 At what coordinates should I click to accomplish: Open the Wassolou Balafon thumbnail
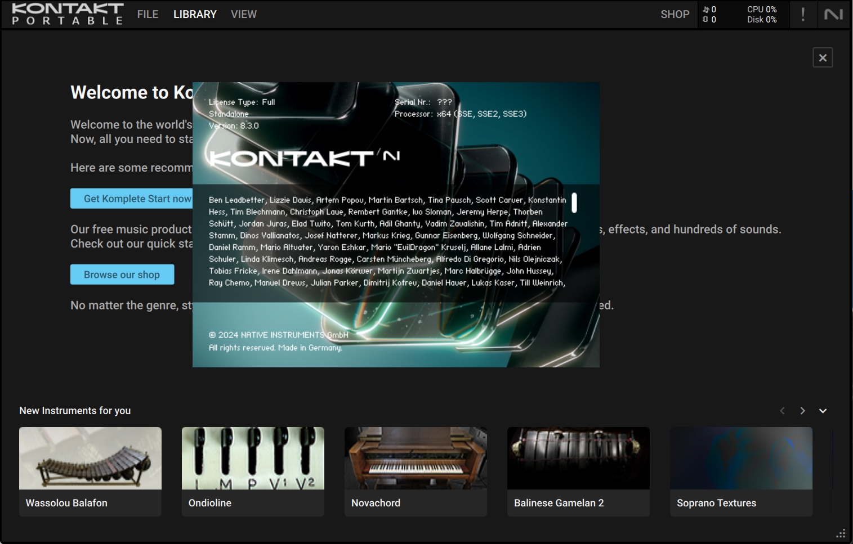coord(90,458)
